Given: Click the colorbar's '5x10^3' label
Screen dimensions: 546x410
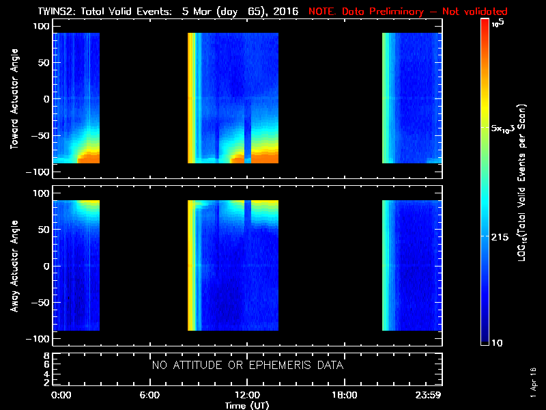Looking at the screenshot, I should point(502,128).
